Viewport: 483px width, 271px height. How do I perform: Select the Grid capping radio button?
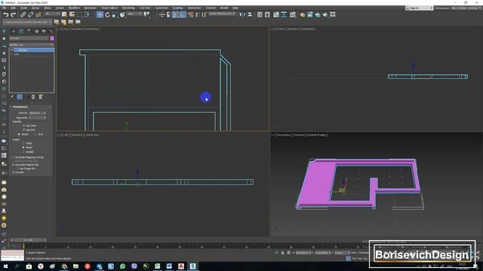coord(35,134)
